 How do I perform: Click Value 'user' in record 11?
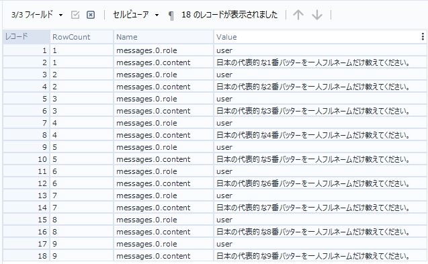tap(320, 171)
